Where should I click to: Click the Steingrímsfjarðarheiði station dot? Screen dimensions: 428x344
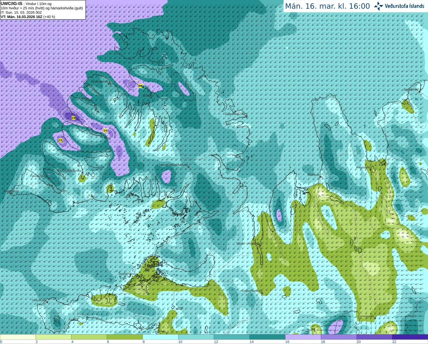tap(189, 167)
